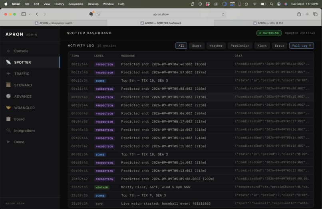Click the 2 WATCHING status badge
The height and width of the screenshot is (209, 322).
click(269, 33)
